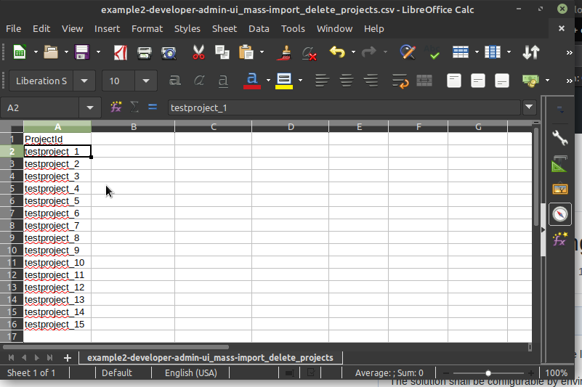Viewport: 582px width, 387px height.
Task: Open the font color dropdown arrow
Action: [268, 81]
